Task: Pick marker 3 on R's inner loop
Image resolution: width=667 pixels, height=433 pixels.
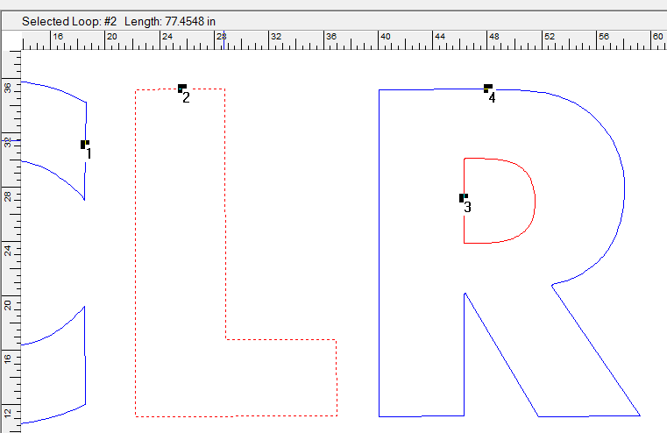Action: click(464, 198)
